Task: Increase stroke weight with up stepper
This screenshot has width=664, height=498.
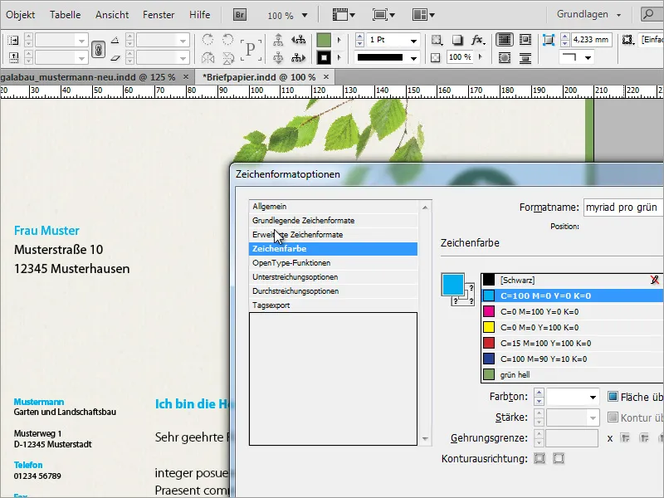Action: tap(359, 37)
